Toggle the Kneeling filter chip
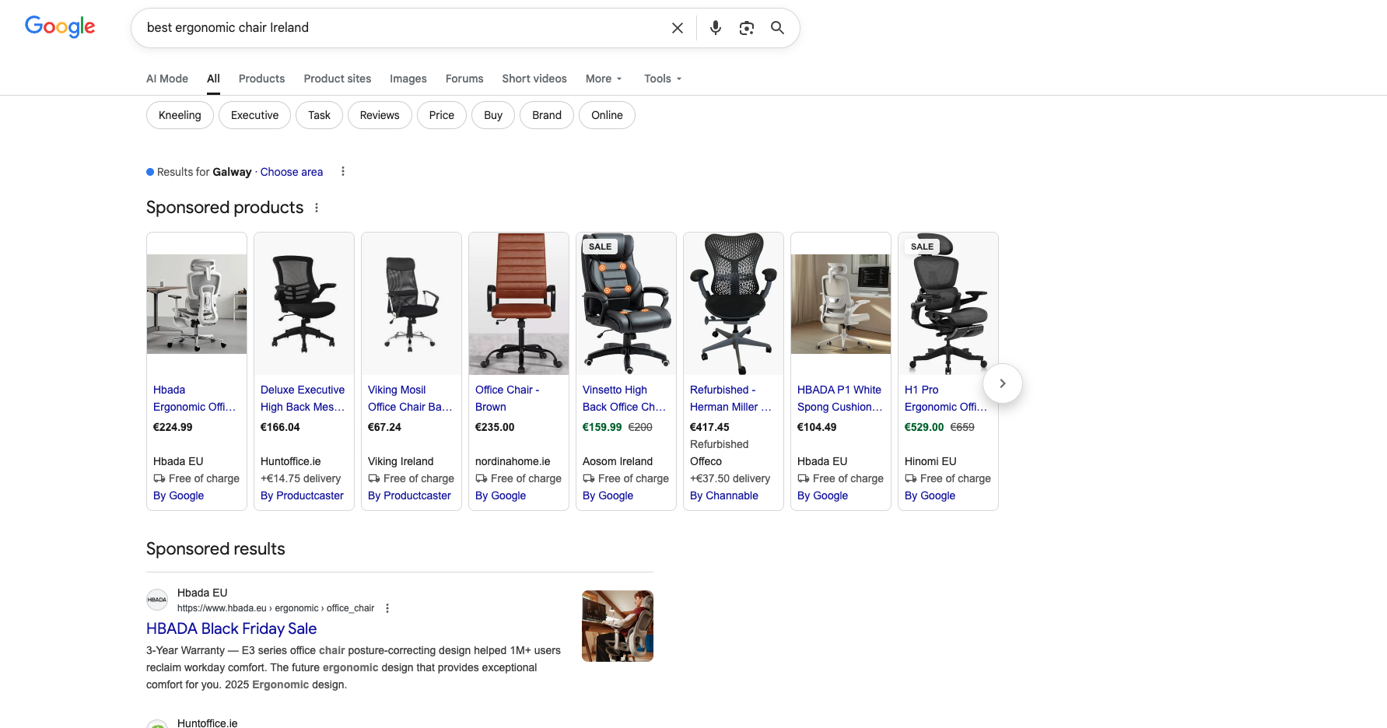This screenshot has height=728, width=1387. (179, 114)
